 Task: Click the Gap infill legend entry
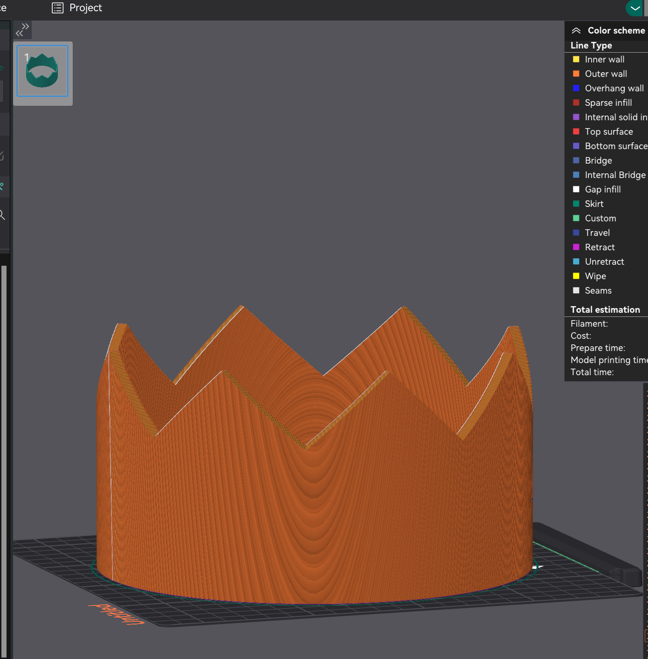tap(597, 190)
